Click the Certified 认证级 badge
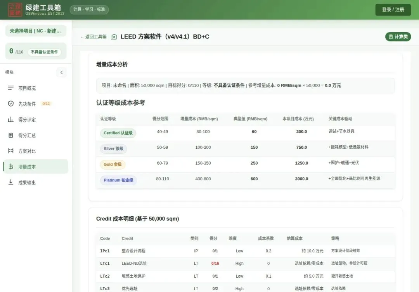Image resolution: width=419 pixels, height=292 pixels. 118,133
